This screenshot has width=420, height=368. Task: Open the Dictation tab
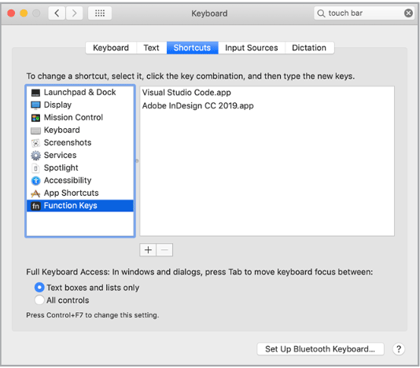click(309, 48)
